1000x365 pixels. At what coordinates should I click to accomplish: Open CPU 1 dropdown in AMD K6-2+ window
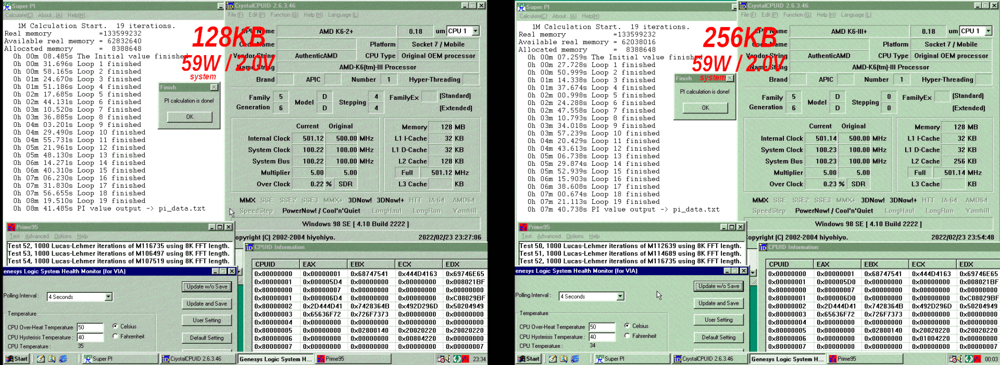pos(476,31)
